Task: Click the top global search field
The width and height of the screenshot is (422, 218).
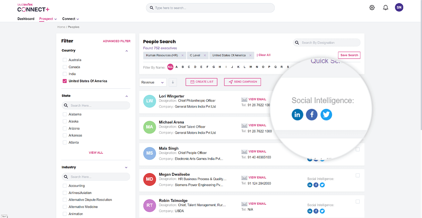Action: pos(210,8)
